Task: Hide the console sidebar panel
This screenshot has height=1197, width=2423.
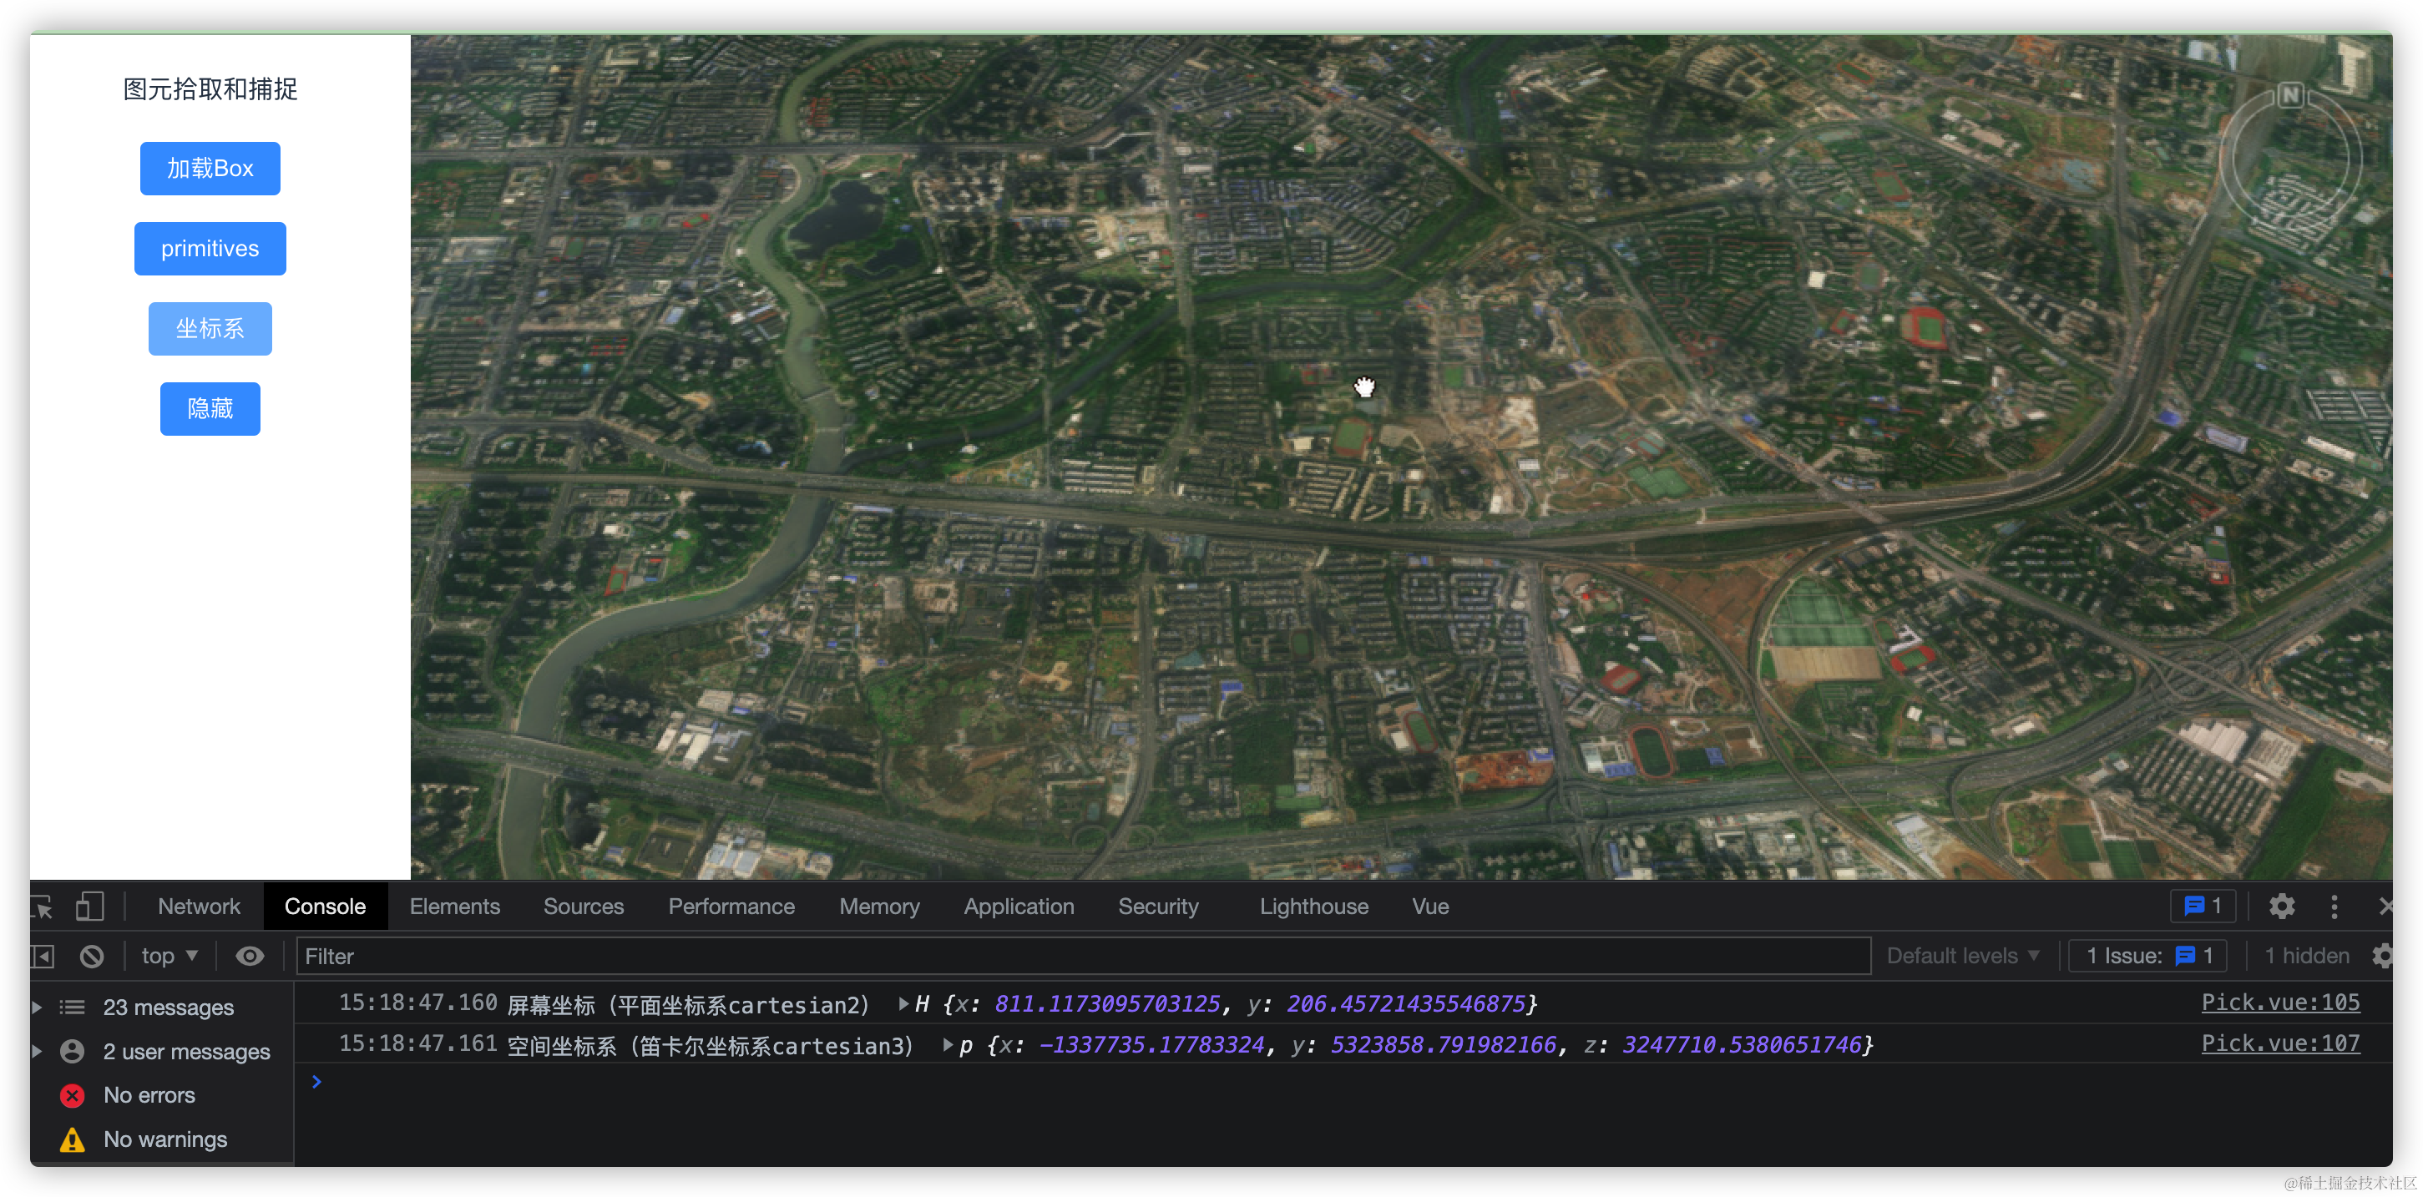Action: (42, 955)
